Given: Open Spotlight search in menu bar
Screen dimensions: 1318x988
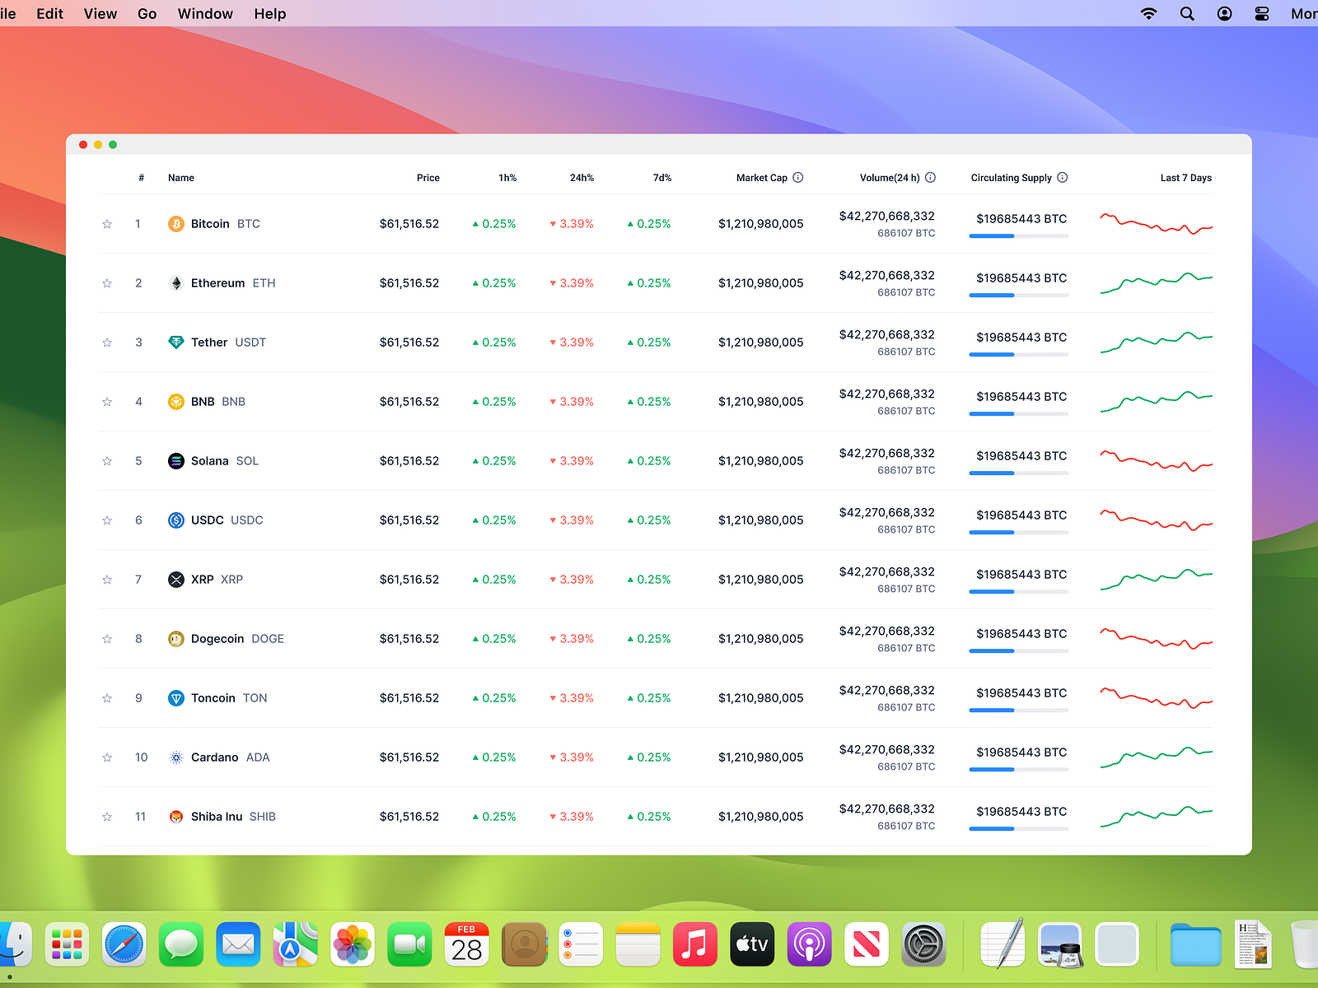Looking at the screenshot, I should point(1187,13).
